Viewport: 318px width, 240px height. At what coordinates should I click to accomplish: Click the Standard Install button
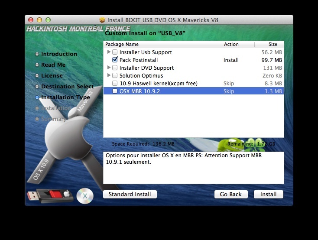(x=130, y=195)
